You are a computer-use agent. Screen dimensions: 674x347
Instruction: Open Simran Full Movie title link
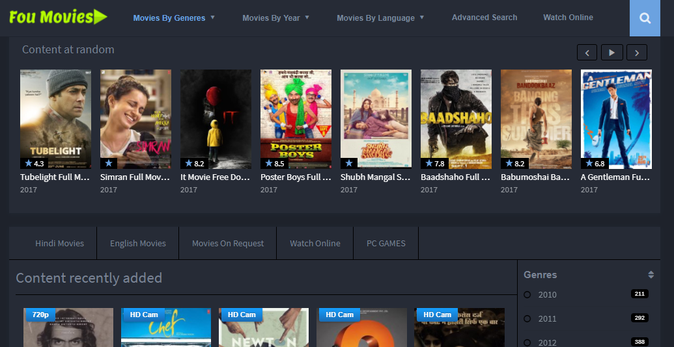pyautogui.click(x=135, y=177)
